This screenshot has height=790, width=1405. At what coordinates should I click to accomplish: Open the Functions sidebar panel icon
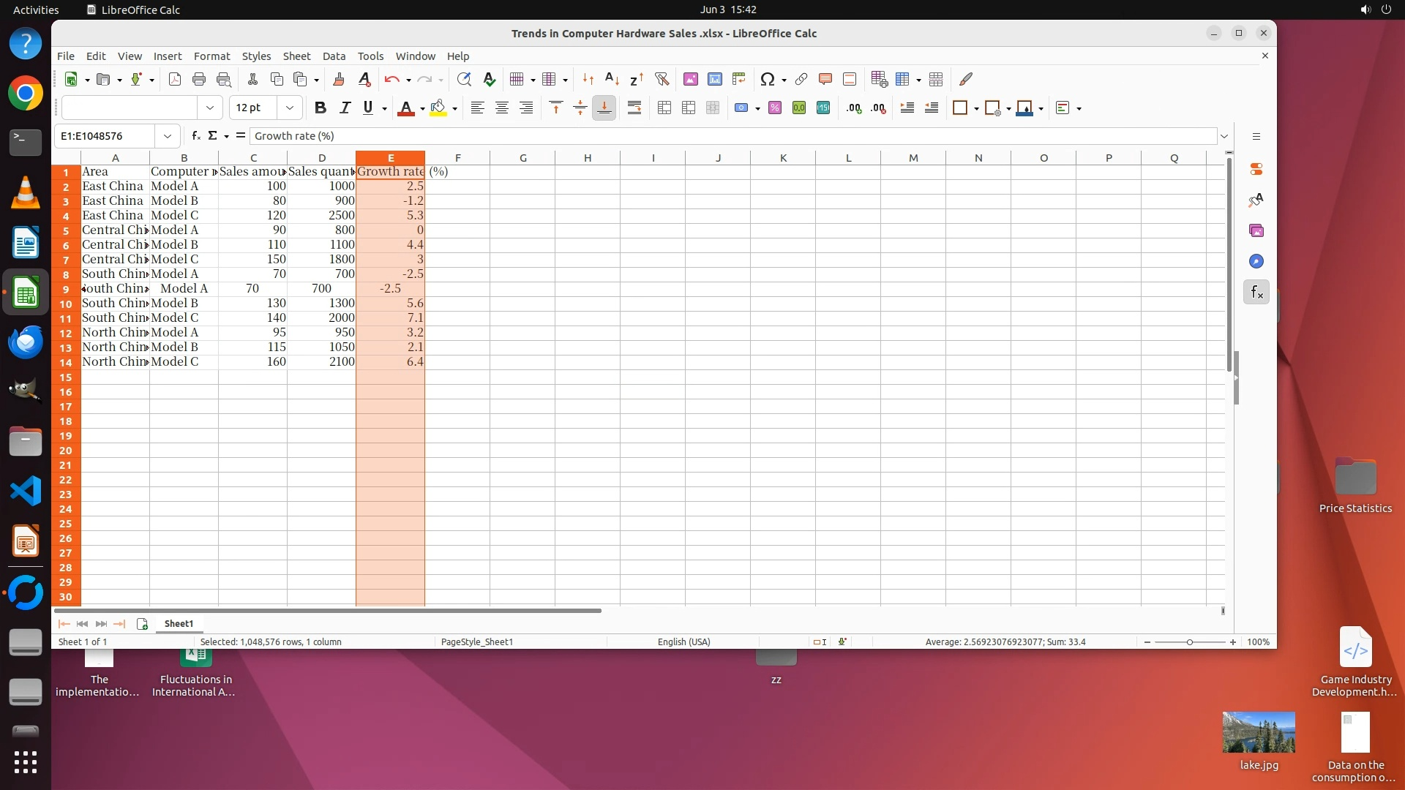tap(1256, 293)
